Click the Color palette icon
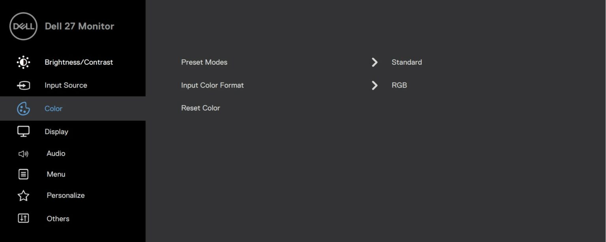The image size is (606, 242). pyautogui.click(x=23, y=108)
